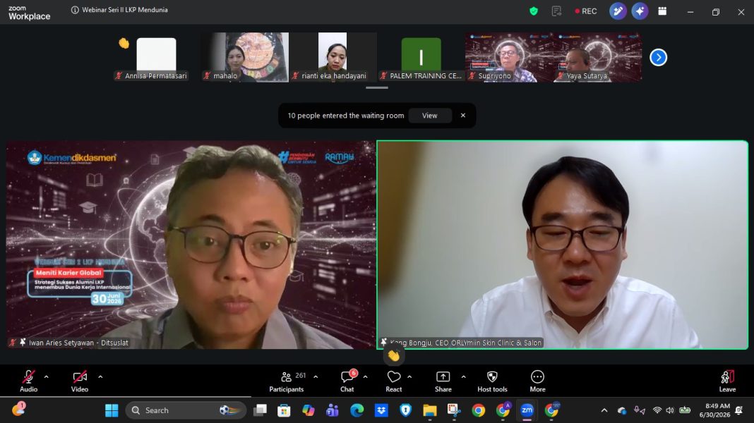Open Microsoft Store from taskbar
754x423 pixels.
pos(284,410)
